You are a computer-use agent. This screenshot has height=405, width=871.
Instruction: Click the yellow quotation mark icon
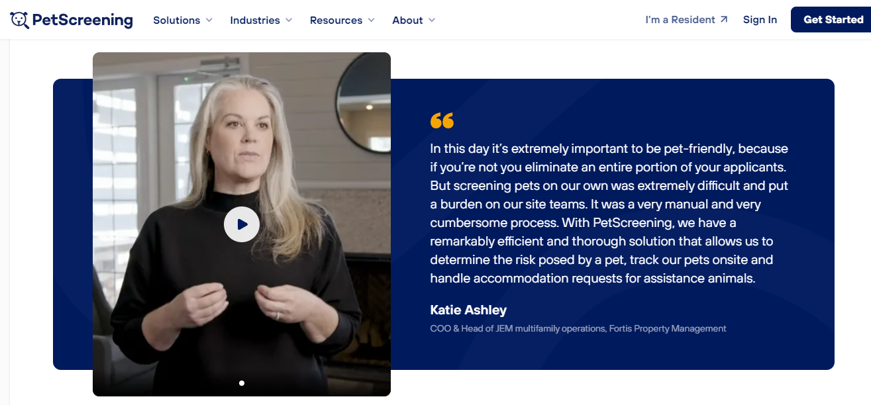tap(442, 120)
